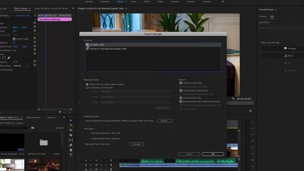Reset the Blend Mode parameter
304x171 pixels.
pos(35,66)
